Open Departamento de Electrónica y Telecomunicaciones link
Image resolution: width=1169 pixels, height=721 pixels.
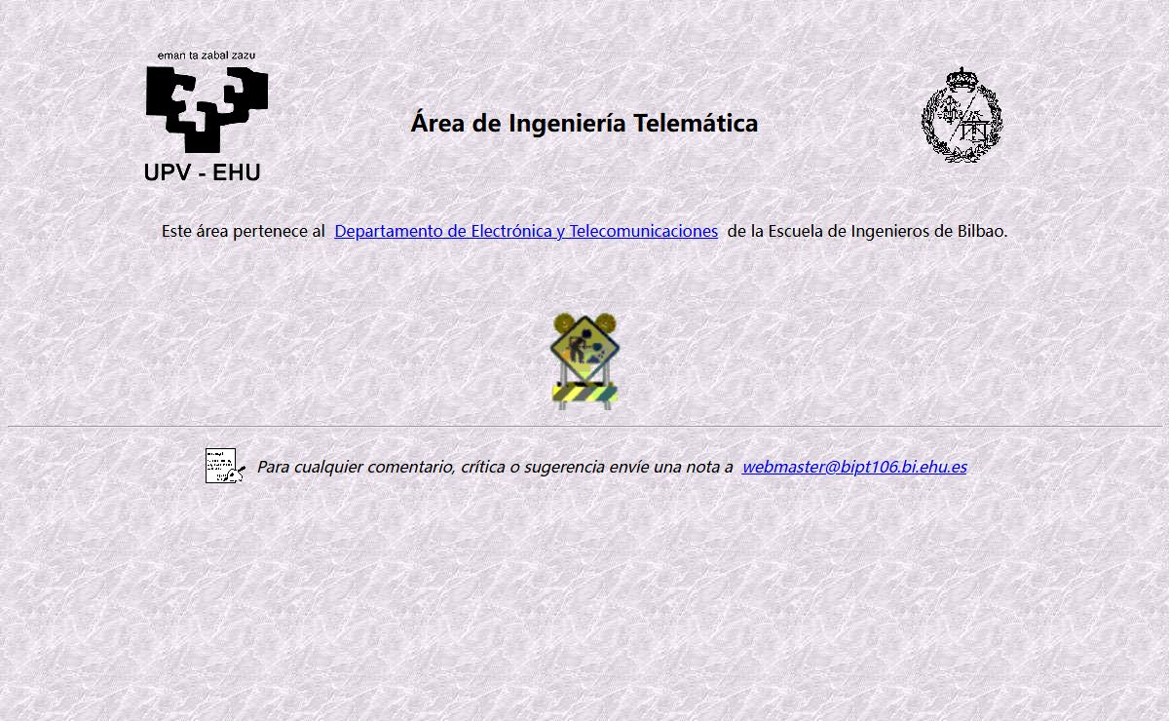click(x=526, y=231)
